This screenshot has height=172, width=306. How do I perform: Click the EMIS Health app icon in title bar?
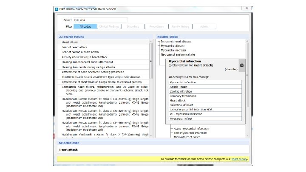(x=57, y=9)
